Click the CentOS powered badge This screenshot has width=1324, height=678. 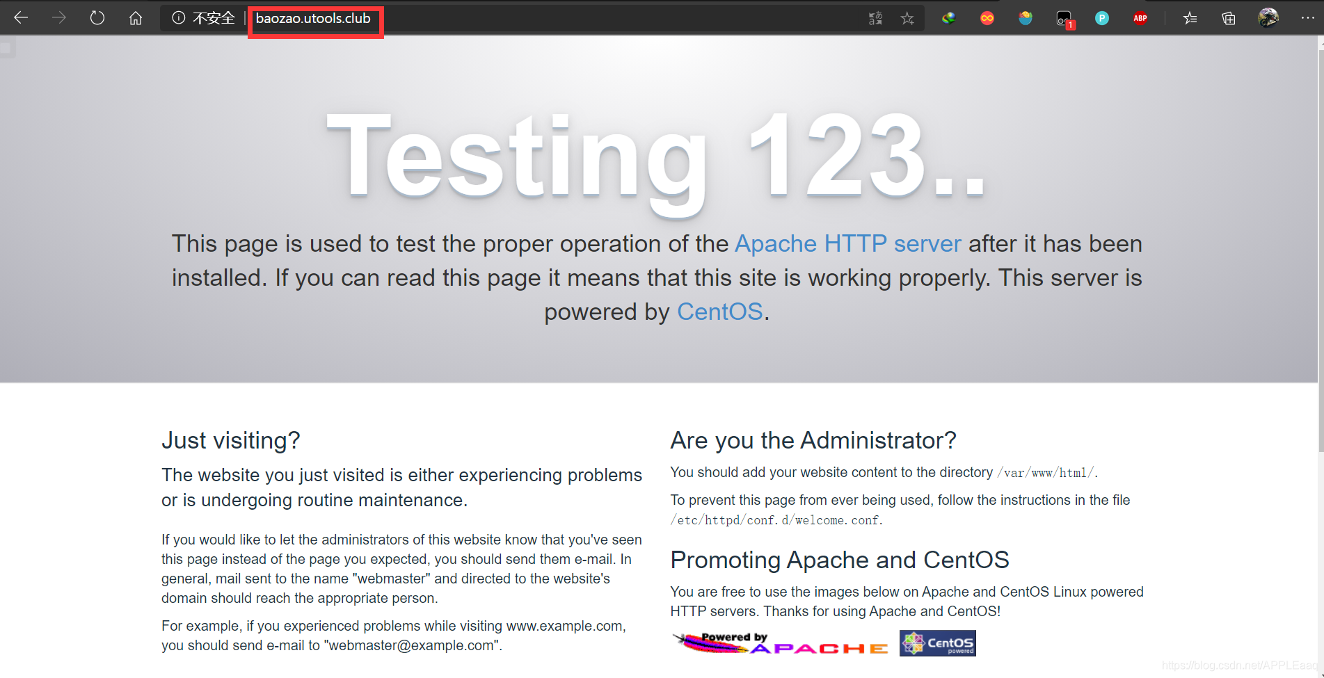(x=938, y=643)
